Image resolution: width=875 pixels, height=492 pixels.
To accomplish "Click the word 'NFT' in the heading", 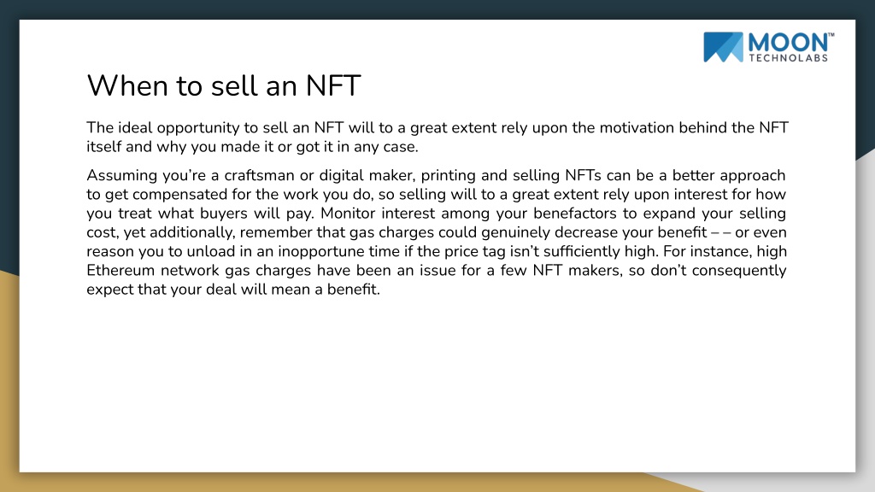I will coord(333,85).
